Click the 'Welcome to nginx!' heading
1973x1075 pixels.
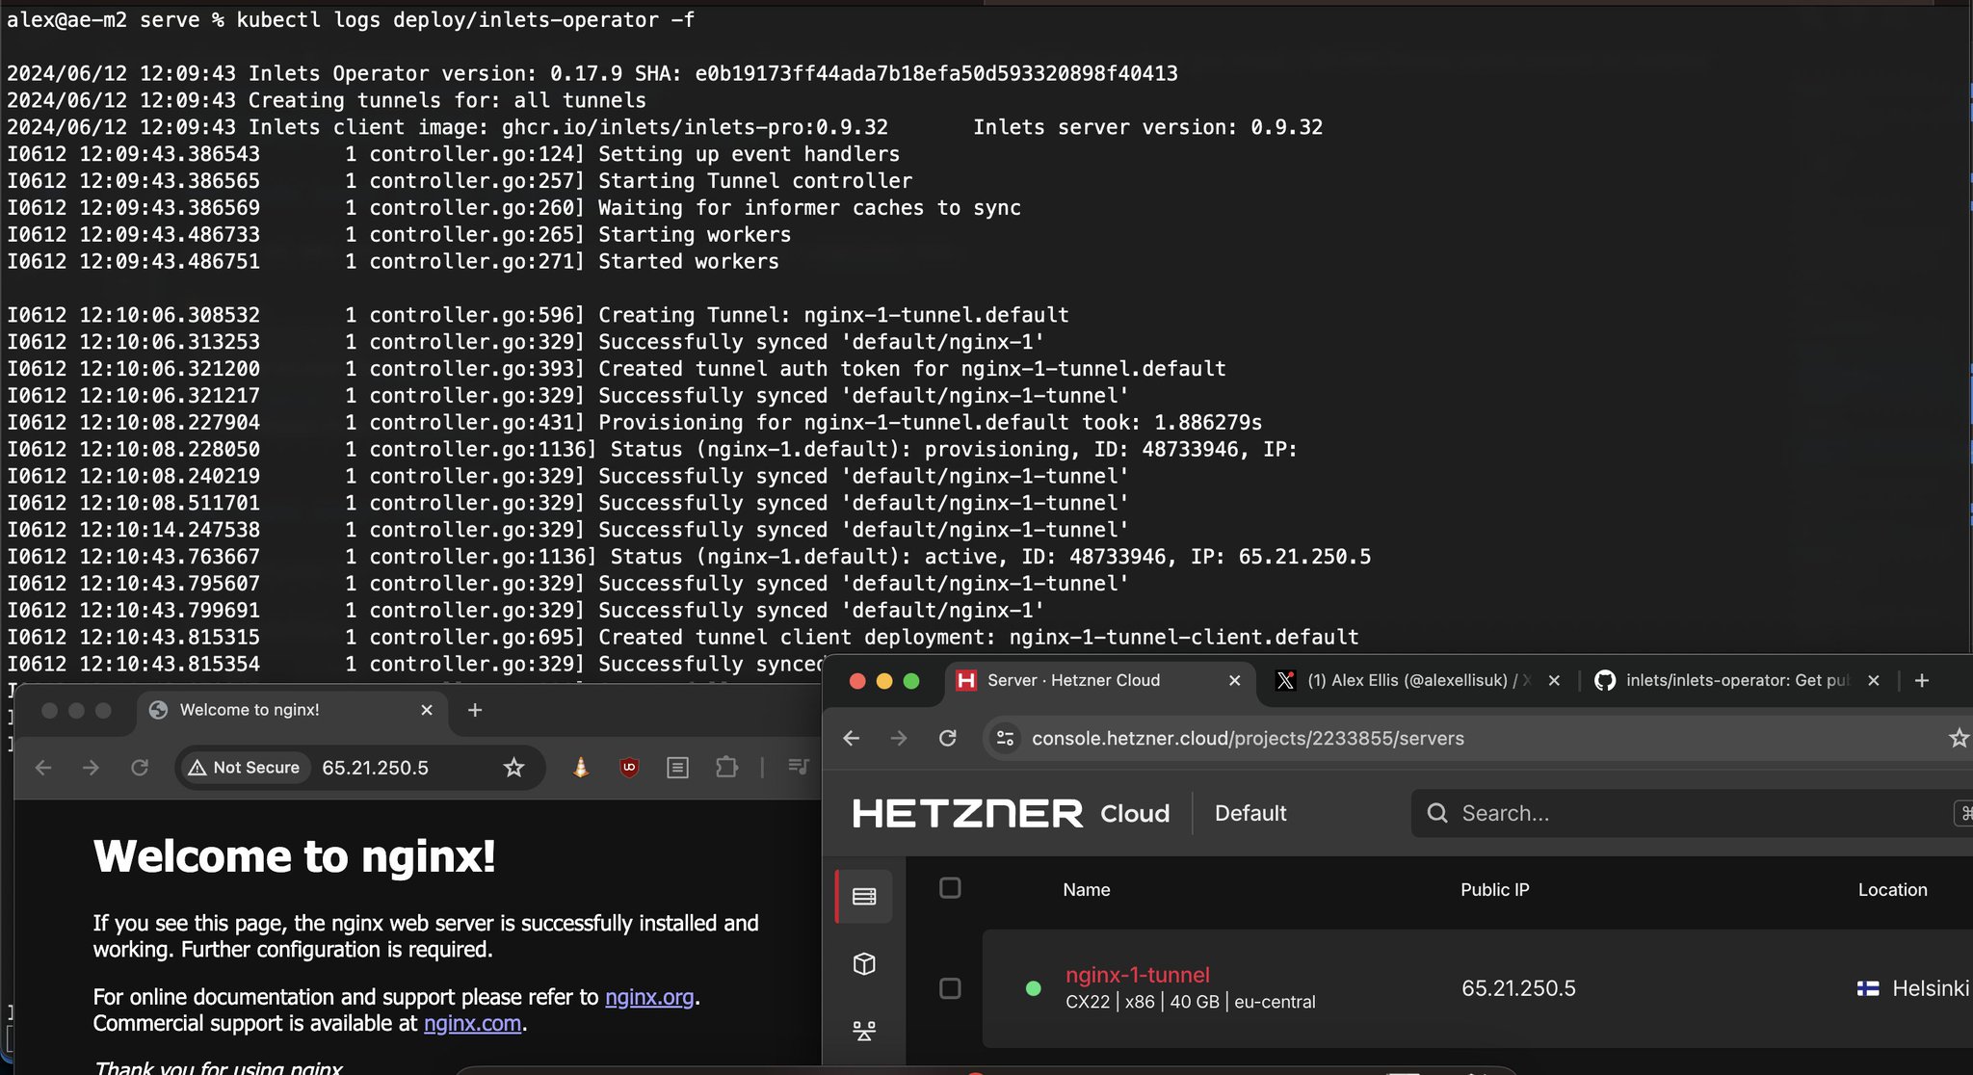pos(294,856)
